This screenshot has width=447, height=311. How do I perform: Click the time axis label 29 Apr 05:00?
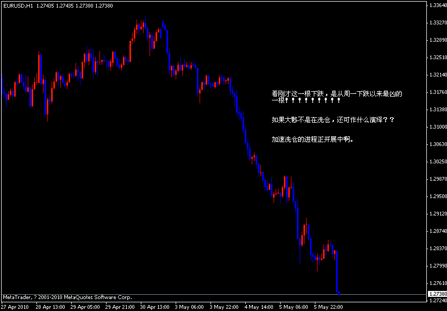[85, 307]
